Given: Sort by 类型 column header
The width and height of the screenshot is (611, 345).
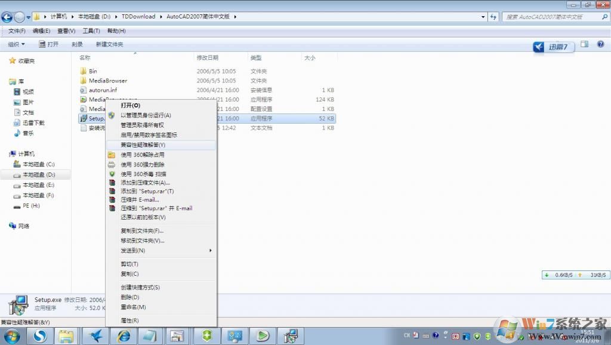Looking at the screenshot, I should [255, 58].
